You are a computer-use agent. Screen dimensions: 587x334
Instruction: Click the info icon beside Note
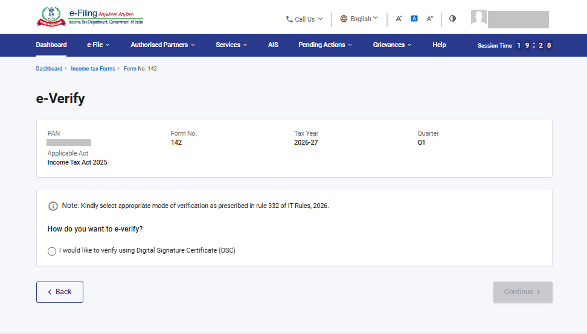tap(53, 206)
